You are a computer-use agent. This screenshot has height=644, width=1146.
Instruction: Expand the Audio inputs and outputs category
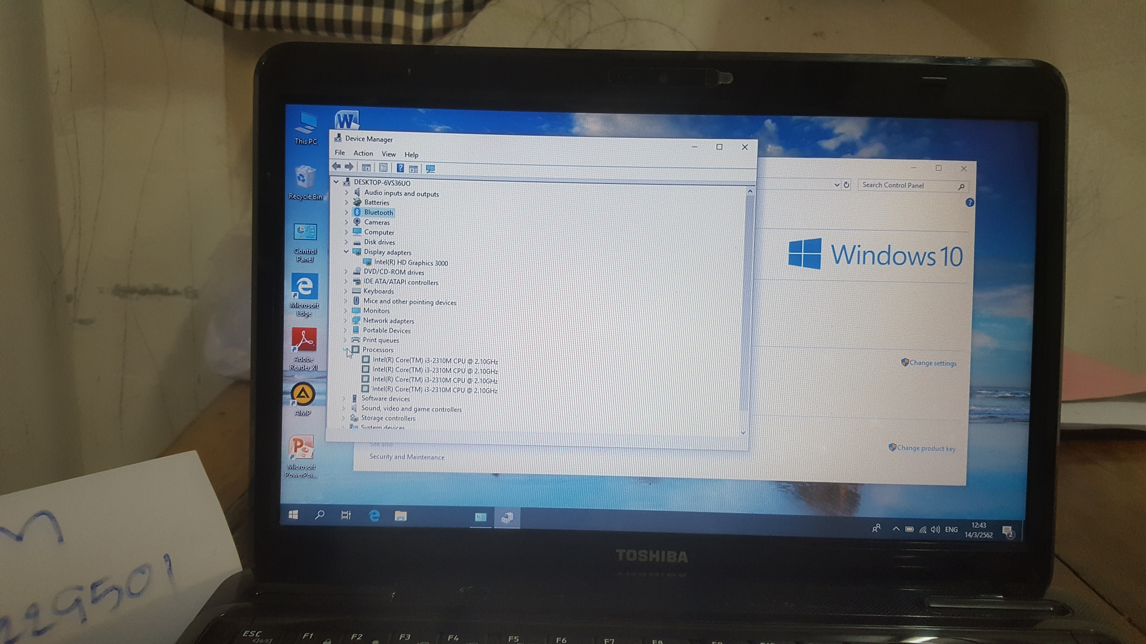(346, 193)
